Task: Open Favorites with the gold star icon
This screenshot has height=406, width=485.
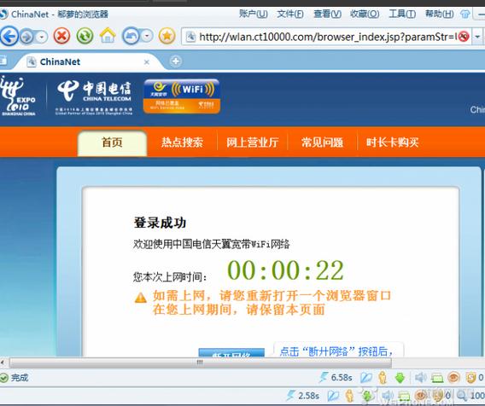Action: [x=167, y=37]
